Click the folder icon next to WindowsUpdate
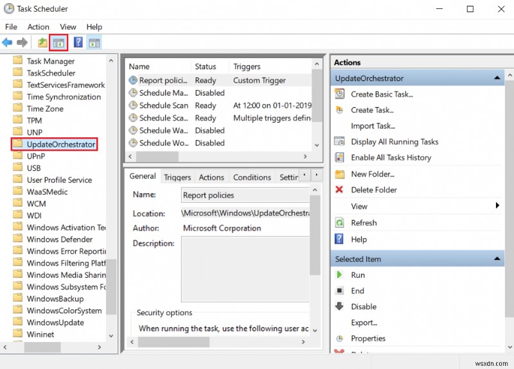 17,322
